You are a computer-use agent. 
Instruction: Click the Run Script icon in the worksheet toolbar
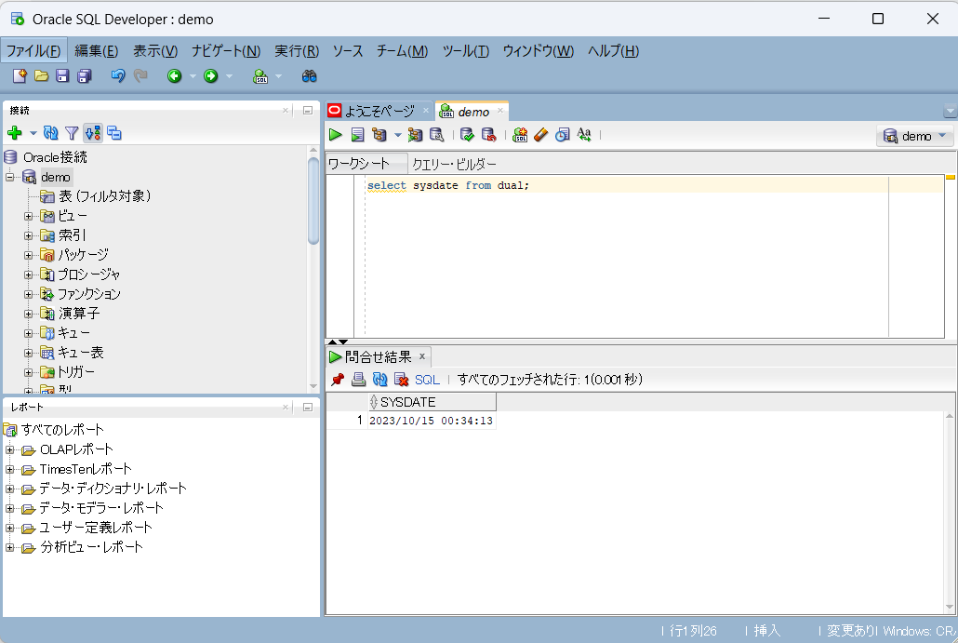click(x=358, y=135)
